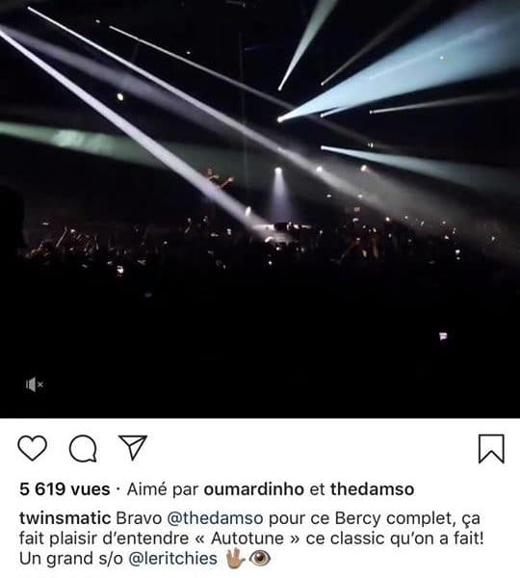
Task: Open comments via the speech bubble icon
Action: [x=83, y=449]
